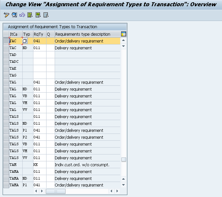Click the P2 Typ cell in TALS row
Image resolution: width=222 pixels, height=197 pixels.
pos(28,137)
